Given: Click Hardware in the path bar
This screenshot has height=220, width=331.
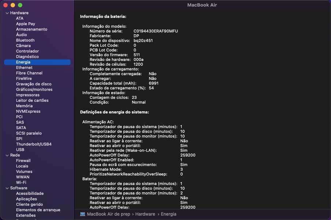Looking at the screenshot, I should click(145, 214).
